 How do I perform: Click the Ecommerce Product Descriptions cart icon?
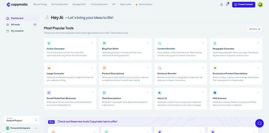(x=215, y=68)
